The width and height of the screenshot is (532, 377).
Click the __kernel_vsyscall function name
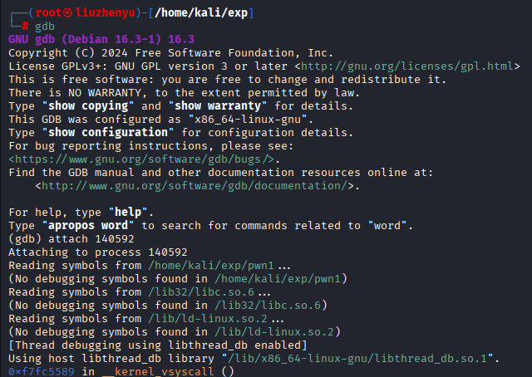click(158, 371)
